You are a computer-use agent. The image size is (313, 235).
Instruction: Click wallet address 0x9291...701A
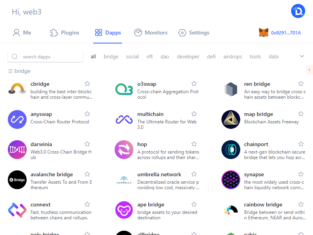point(286,33)
